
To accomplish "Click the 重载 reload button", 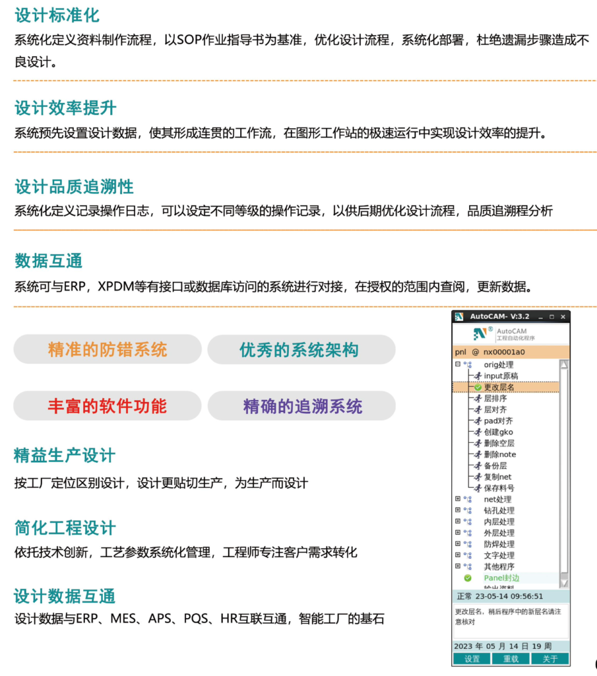I will tap(511, 659).
